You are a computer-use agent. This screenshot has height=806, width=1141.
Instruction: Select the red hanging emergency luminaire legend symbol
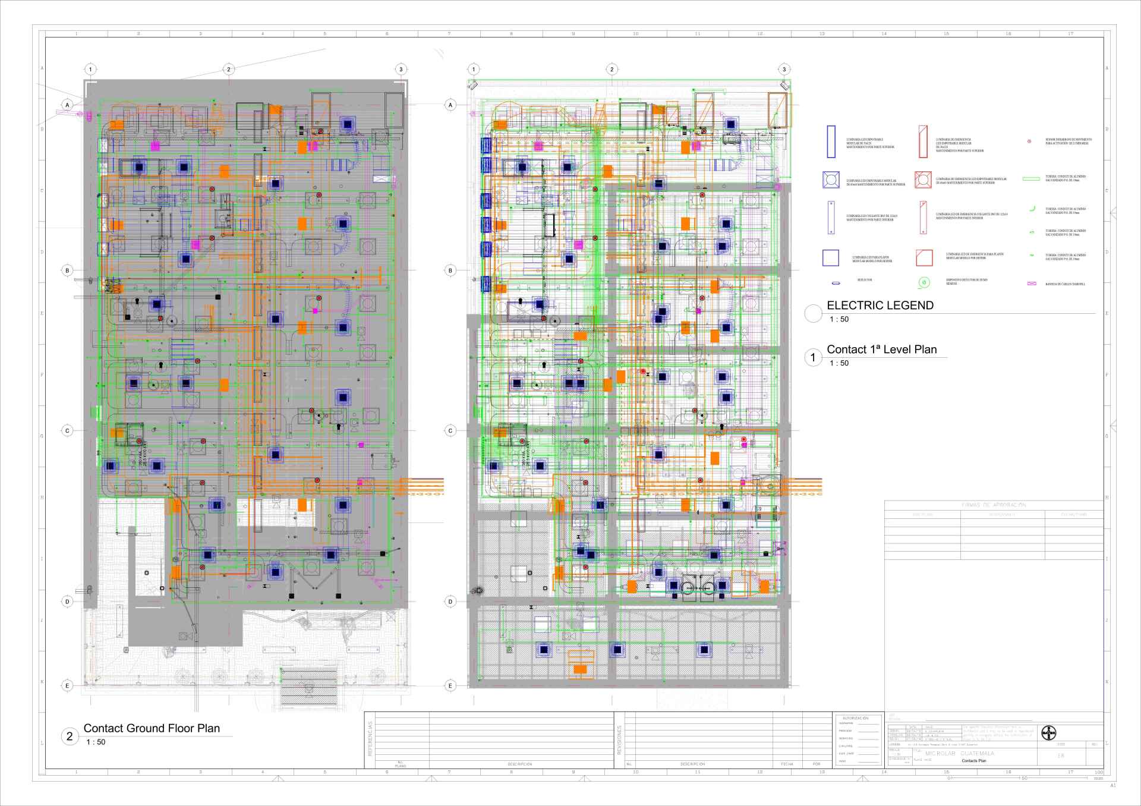(x=923, y=217)
